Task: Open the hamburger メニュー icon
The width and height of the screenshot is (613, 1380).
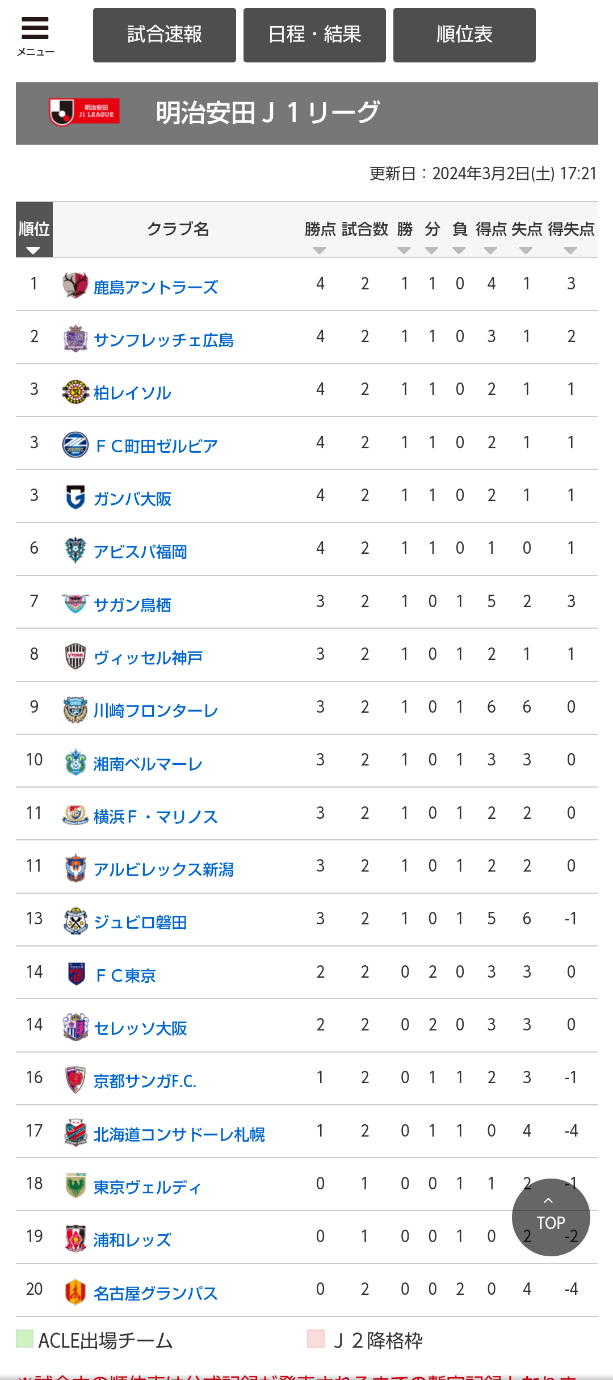Action: [x=35, y=35]
